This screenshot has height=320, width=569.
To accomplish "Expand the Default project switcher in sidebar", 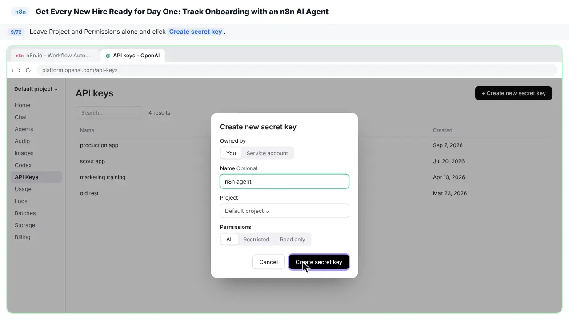I will coord(36,89).
